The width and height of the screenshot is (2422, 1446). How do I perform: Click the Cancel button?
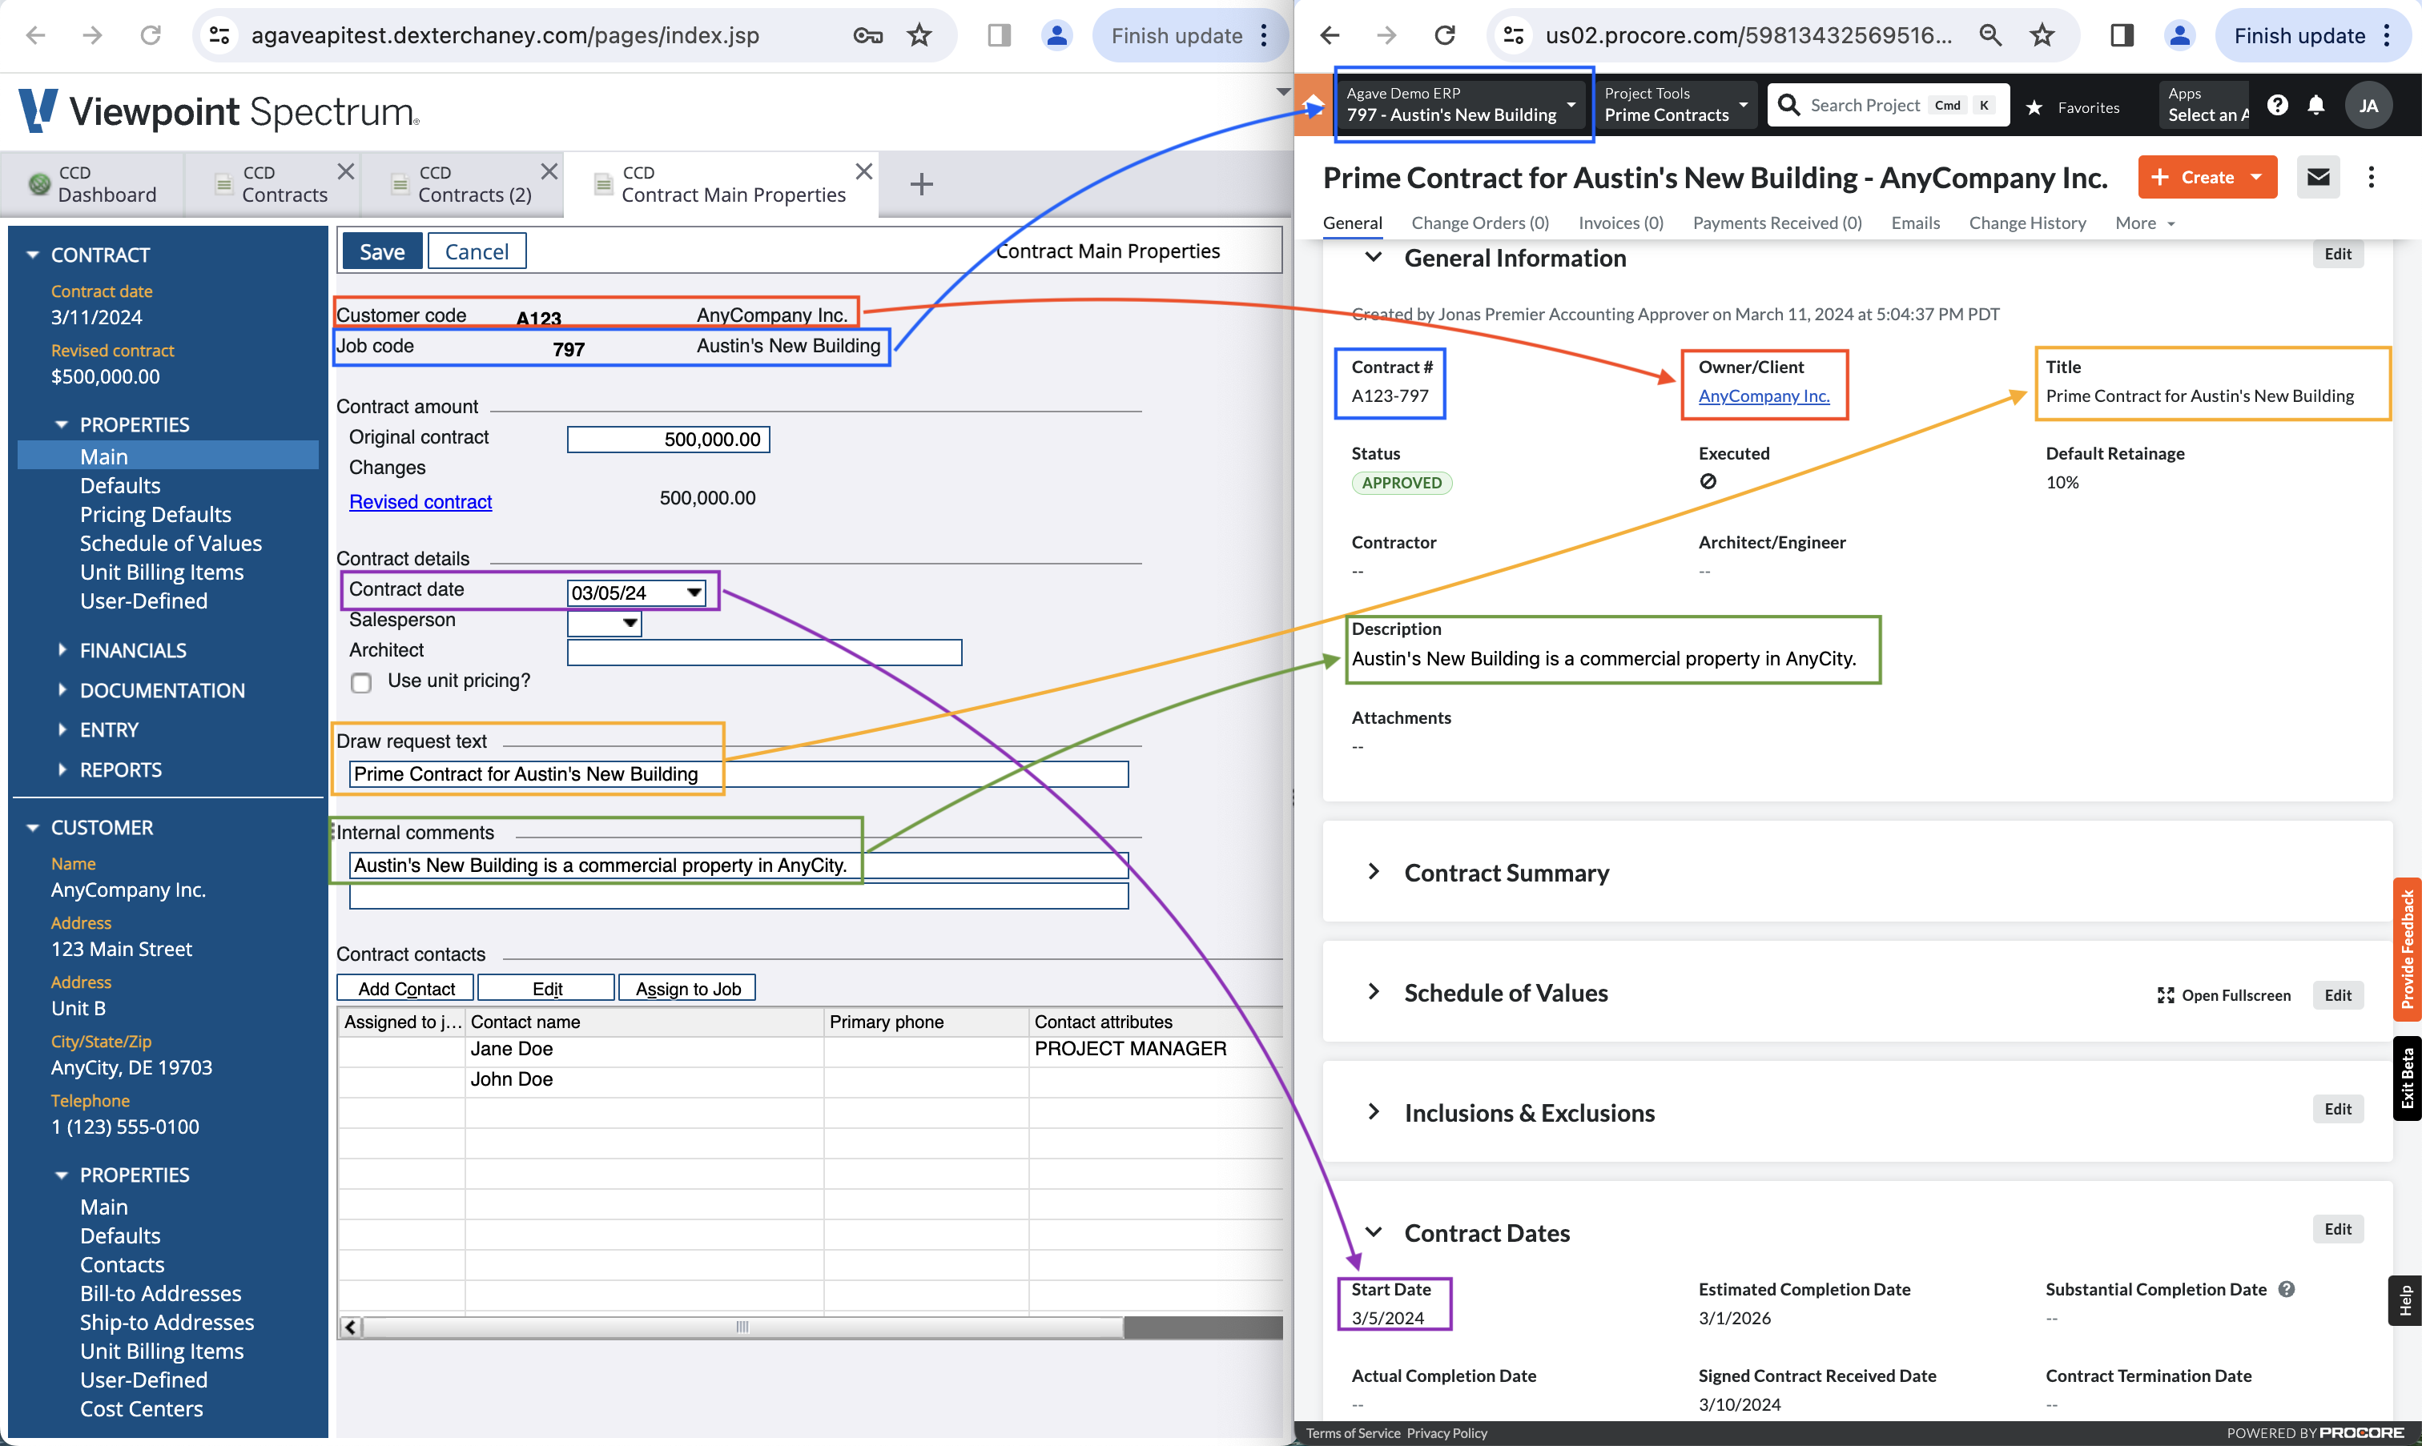tap(477, 251)
